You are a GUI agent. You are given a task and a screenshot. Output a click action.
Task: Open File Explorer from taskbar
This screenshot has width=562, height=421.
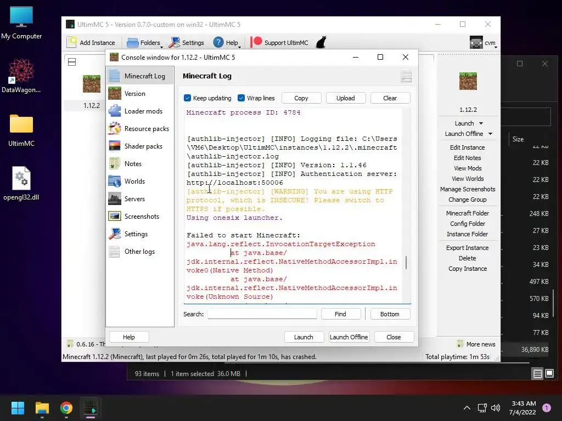(x=42, y=408)
